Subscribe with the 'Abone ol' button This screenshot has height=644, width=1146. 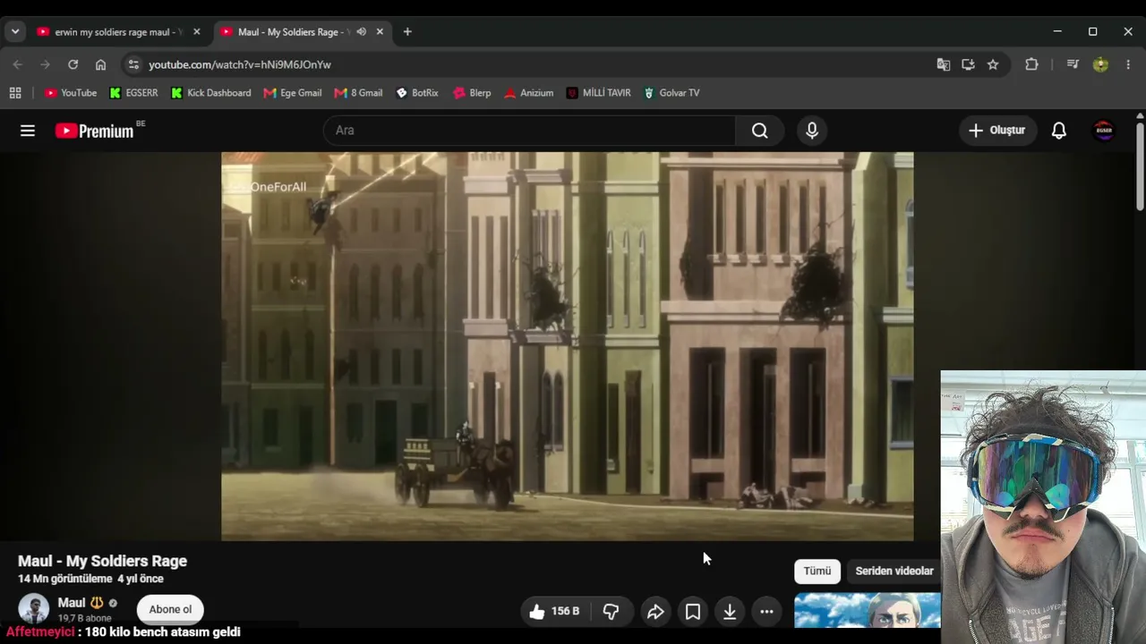point(170,610)
